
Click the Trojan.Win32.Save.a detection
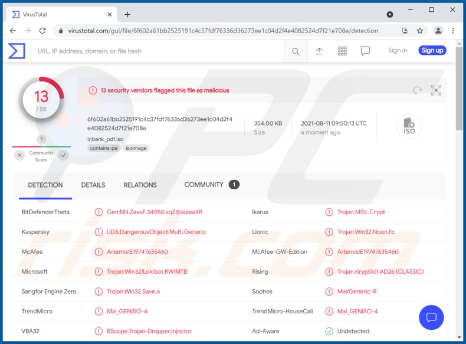pyautogui.click(x=133, y=291)
